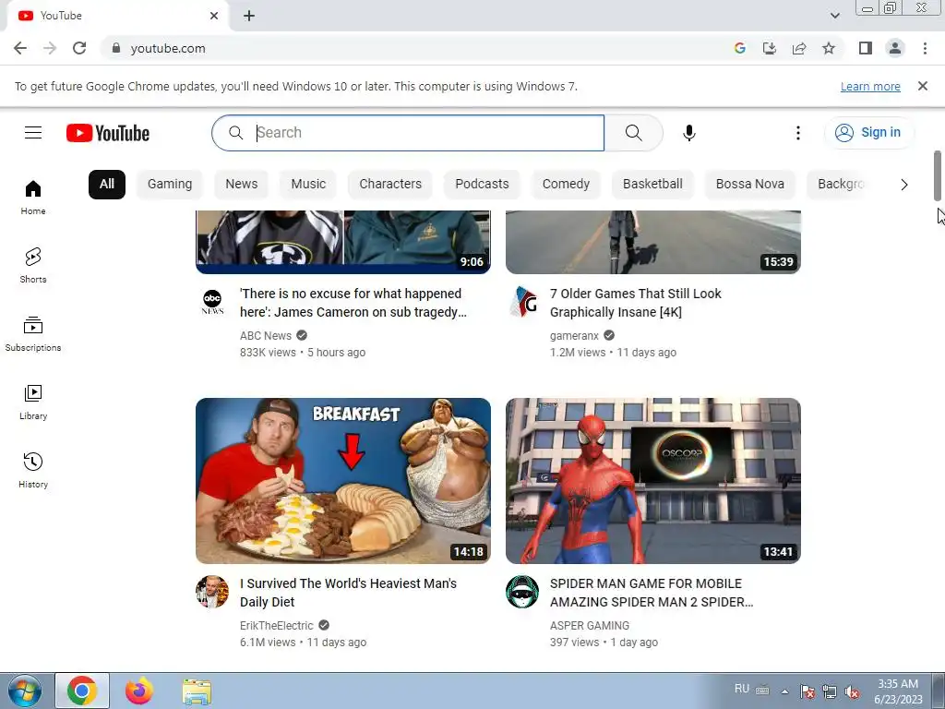Image resolution: width=945 pixels, height=709 pixels.
Task: Open ABC News channel avatar
Action: (212, 302)
